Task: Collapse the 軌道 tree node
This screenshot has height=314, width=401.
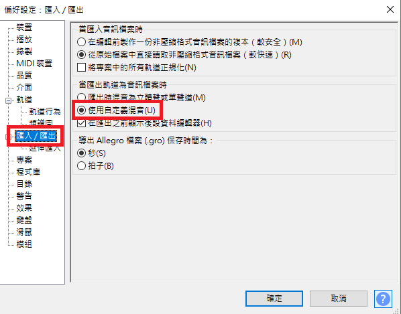Action: pyautogui.click(x=8, y=100)
